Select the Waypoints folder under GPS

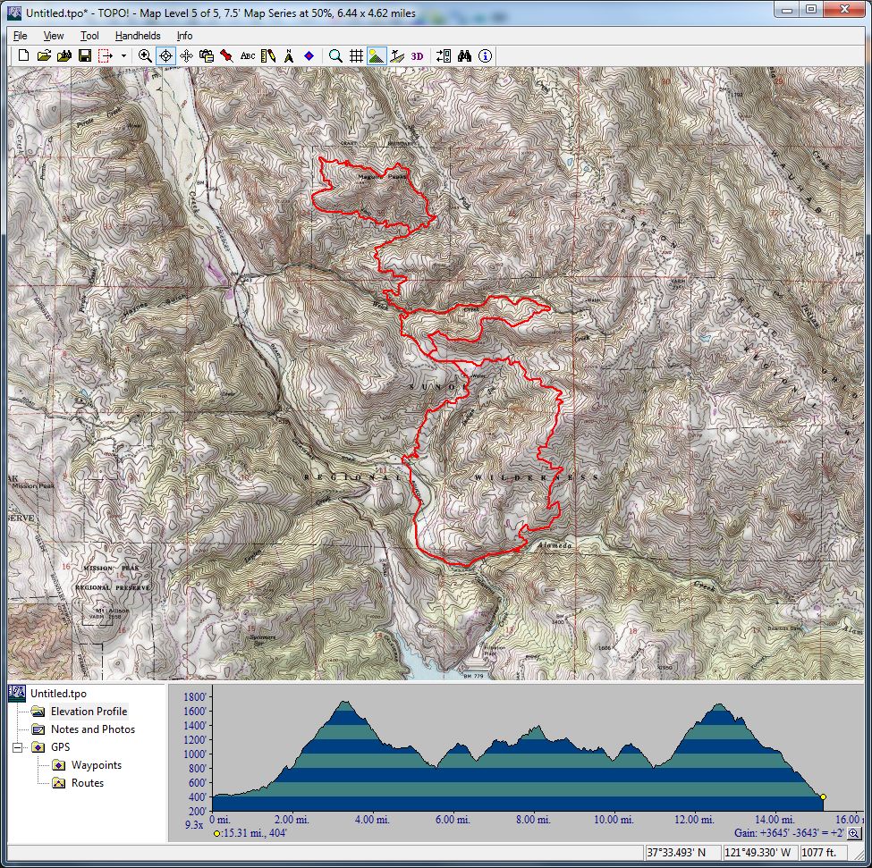coord(97,765)
